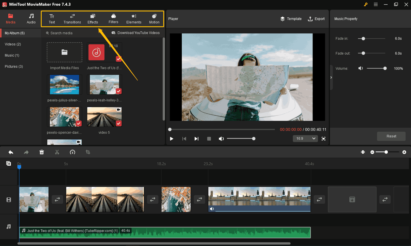This screenshot has width=411, height=246.
Task: Adjust the Fade in slider
Action: click(372, 39)
